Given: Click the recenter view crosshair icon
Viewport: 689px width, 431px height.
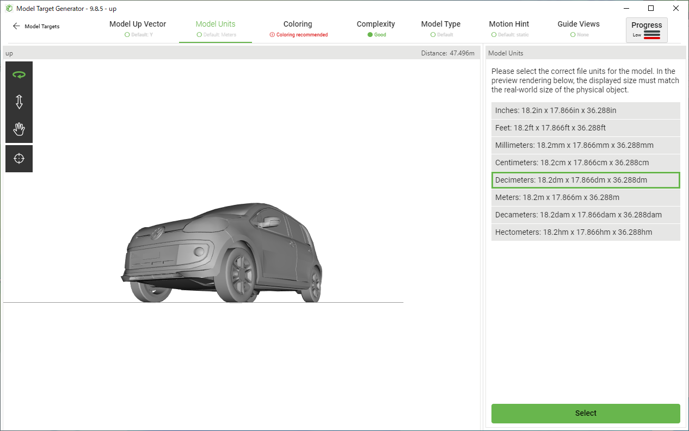Looking at the screenshot, I should click(19, 159).
